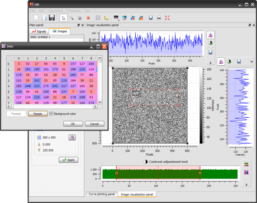Image resolution: width=257 pixels, height=203 pixels.
Task: Toggle the grid display icon
Action: [98, 18]
